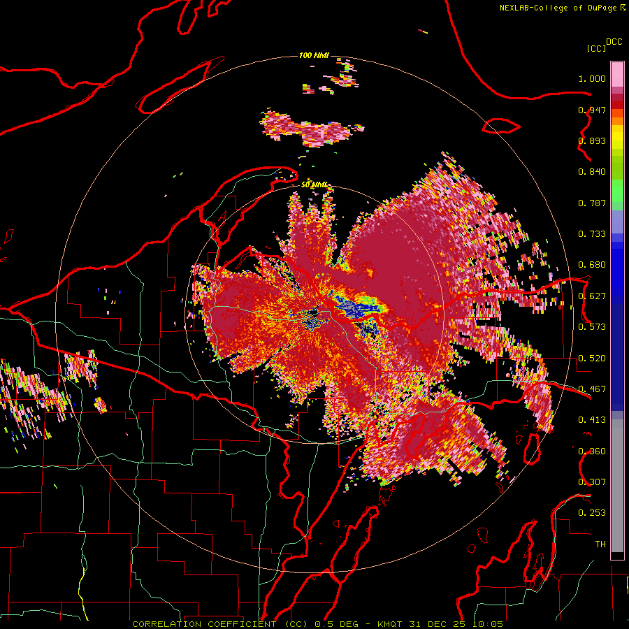629x629 pixels.
Task: Click the 1.000 legend value
Action: coord(592,78)
